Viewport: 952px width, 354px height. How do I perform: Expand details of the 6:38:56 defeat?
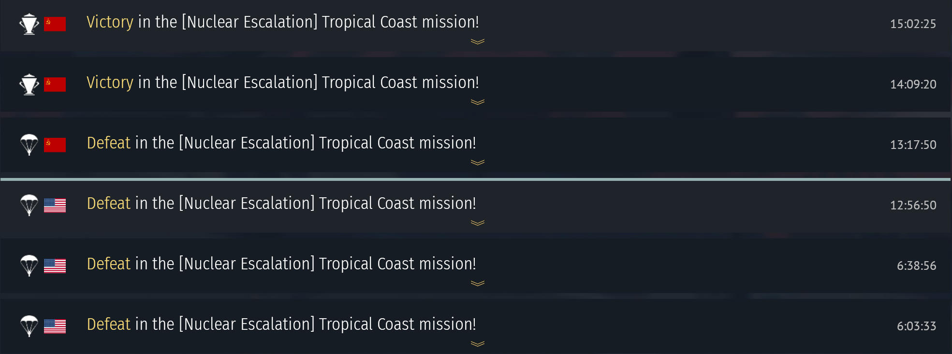point(477,283)
